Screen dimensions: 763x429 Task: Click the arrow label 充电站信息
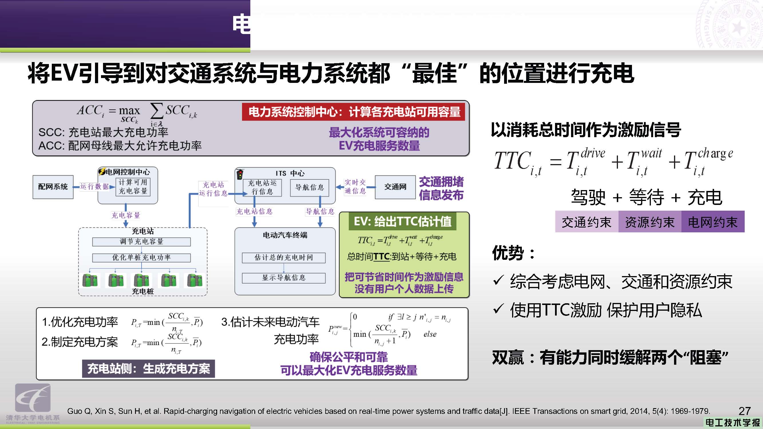254,211
